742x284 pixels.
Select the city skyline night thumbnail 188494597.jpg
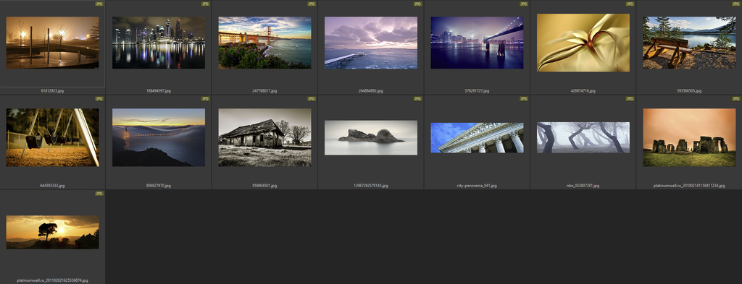[159, 43]
